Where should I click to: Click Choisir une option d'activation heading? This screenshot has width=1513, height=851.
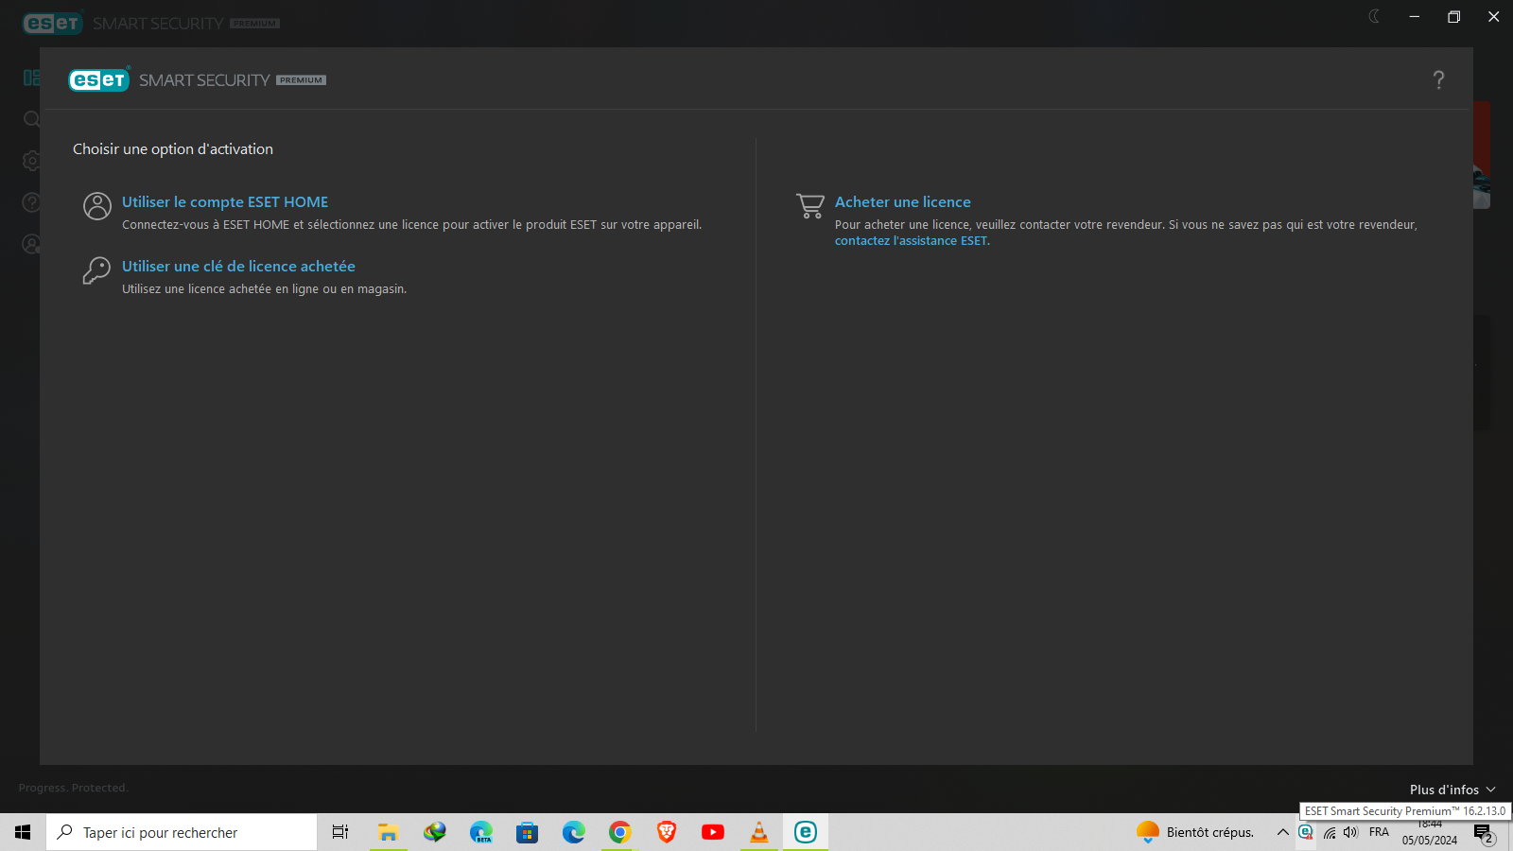click(x=173, y=149)
